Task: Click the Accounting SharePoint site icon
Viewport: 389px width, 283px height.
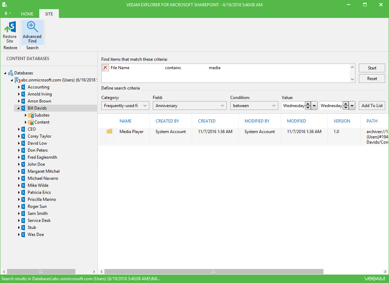Action: tap(23, 87)
